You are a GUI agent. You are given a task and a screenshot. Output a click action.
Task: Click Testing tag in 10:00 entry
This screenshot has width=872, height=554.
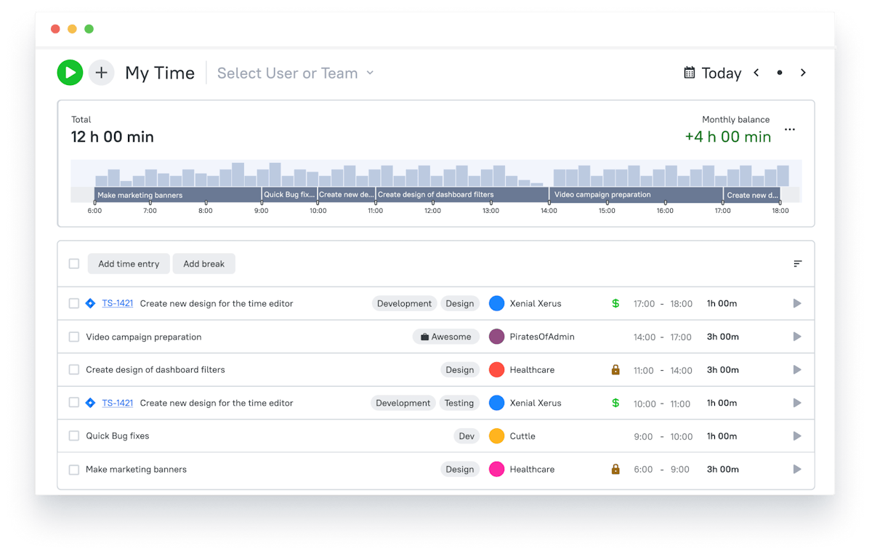click(x=459, y=403)
